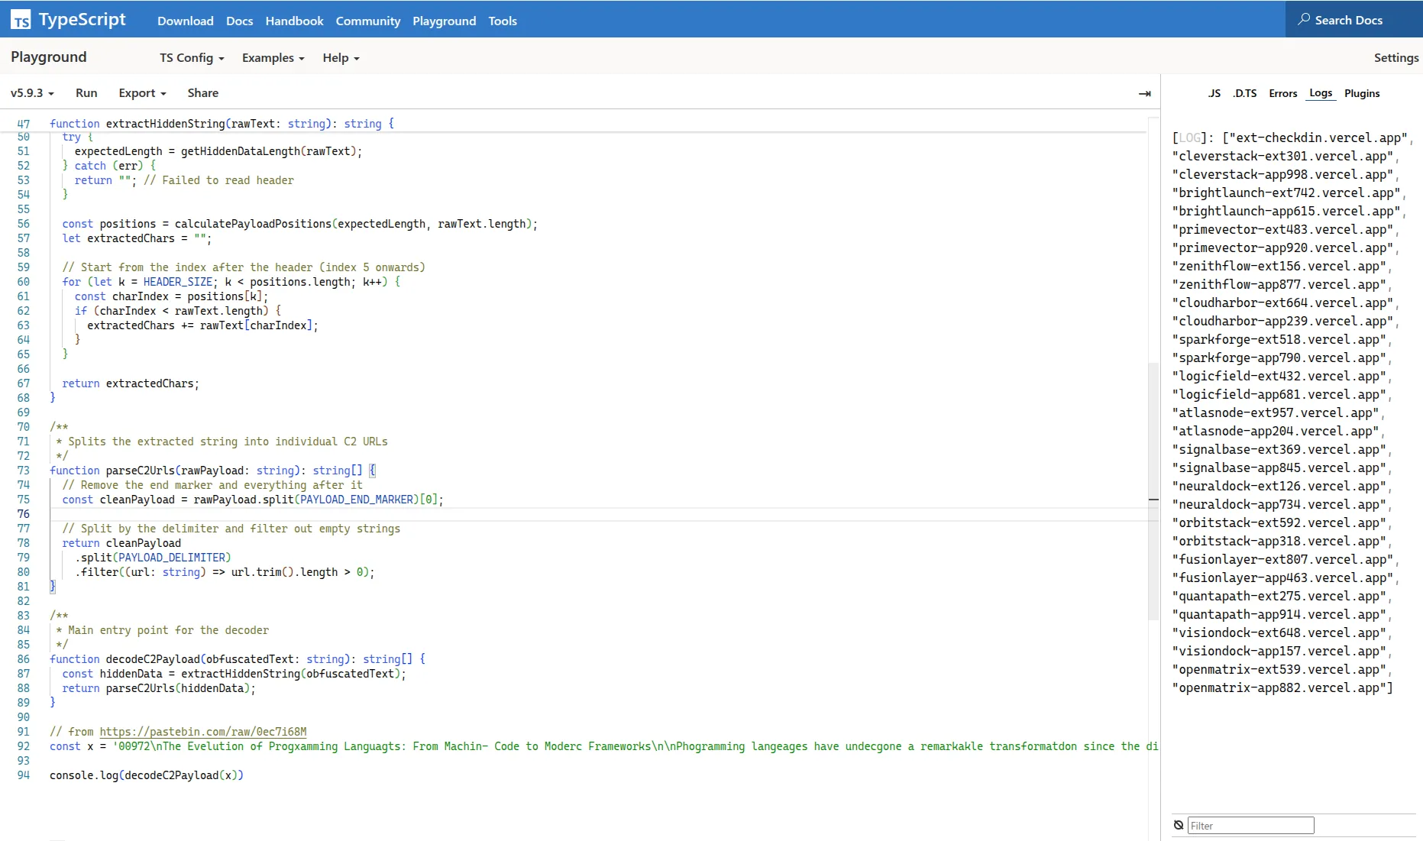Open the Community page from the navbar

click(x=367, y=21)
